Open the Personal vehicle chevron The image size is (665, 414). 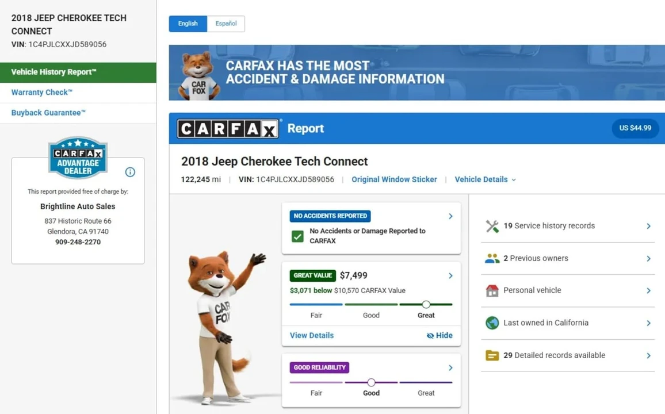(x=648, y=291)
